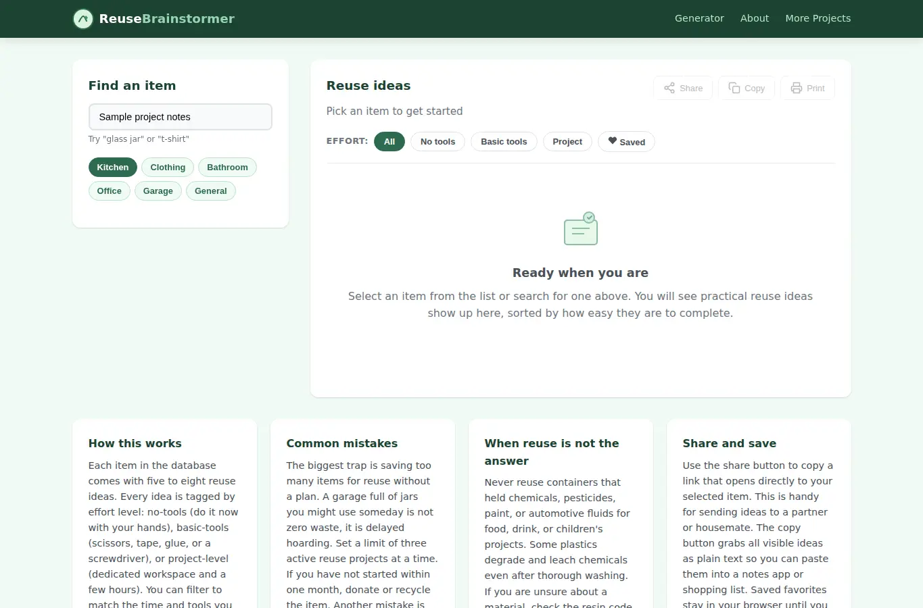Click the Find an item heading
This screenshot has width=923, height=608.
pyautogui.click(x=133, y=86)
